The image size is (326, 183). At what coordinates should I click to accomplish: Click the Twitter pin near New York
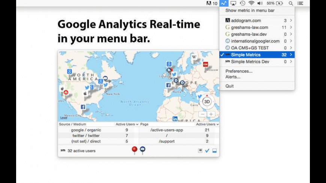[x=106, y=85]
